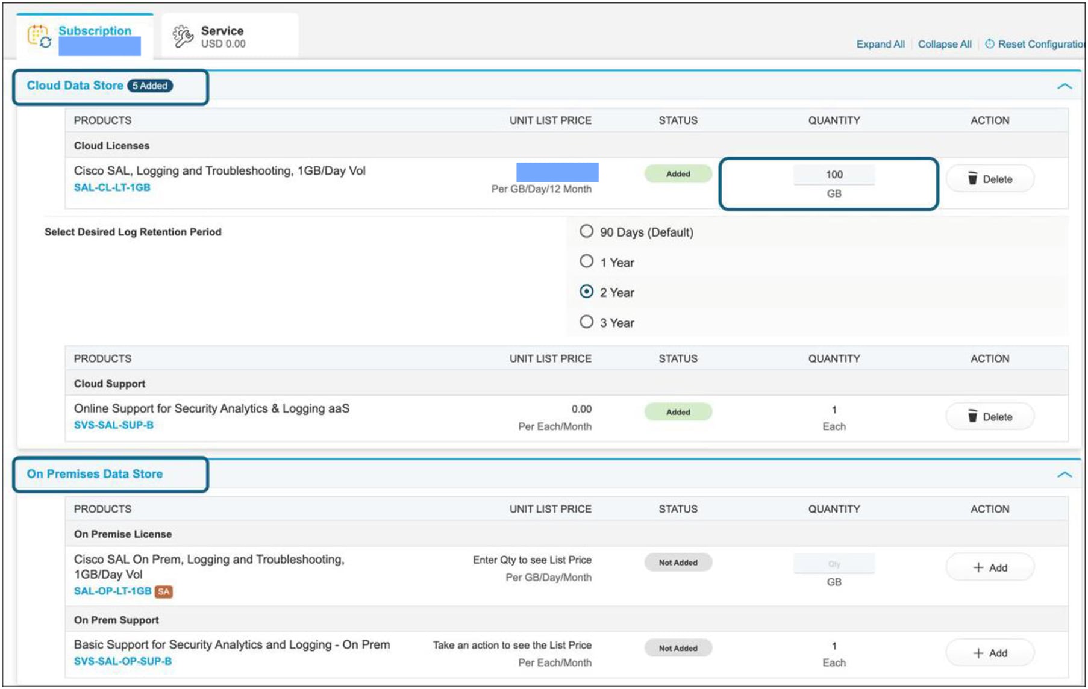
Task: Choose the 3 Year log retention period
Action: point(586,322)
